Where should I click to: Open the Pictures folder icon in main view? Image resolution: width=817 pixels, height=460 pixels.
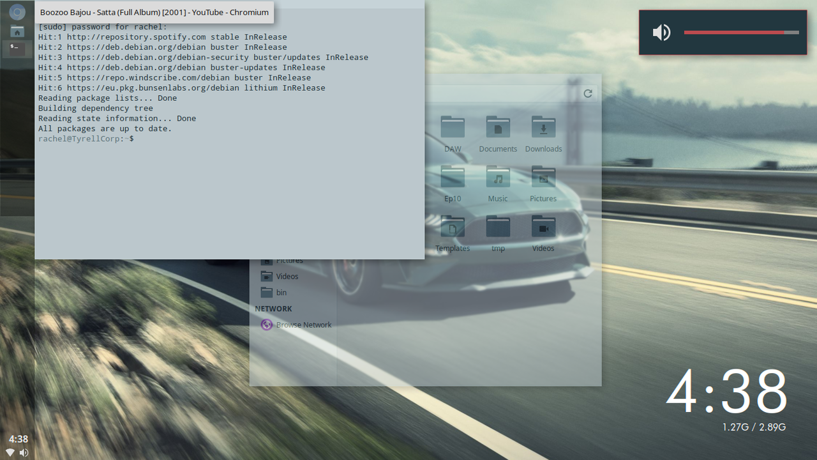point(543,184)
